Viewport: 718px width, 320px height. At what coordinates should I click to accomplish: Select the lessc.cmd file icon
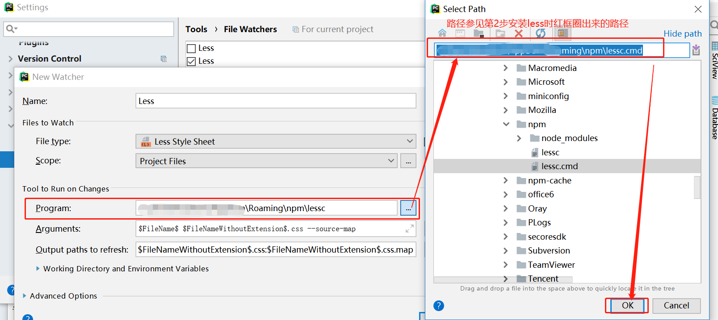tap(534, 166)
